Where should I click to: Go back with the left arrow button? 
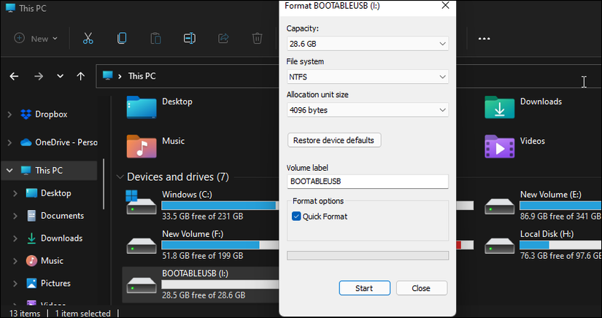(14, 77)
